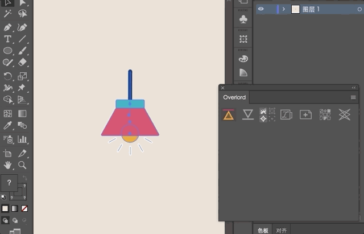Select the Shaper pencil tool

click(7, 62)
